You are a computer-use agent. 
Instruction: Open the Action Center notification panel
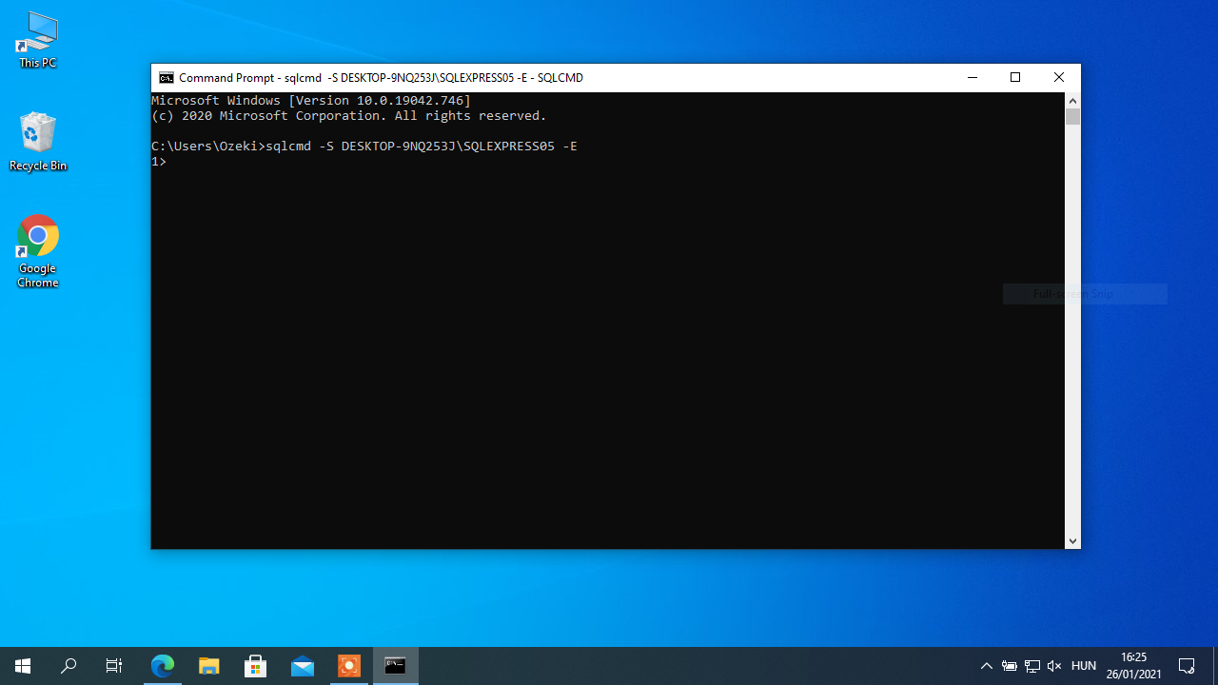coord(1189,665)
